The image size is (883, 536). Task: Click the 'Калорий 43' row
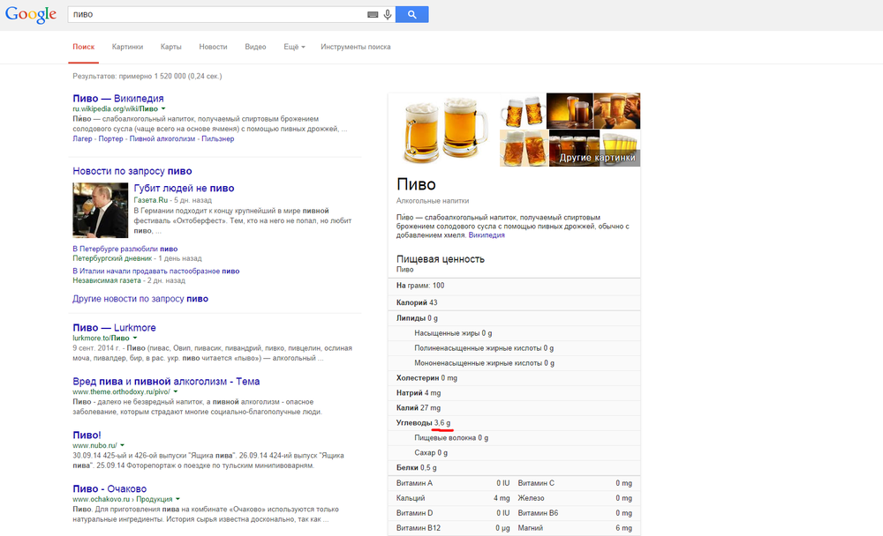coord(514,302)
